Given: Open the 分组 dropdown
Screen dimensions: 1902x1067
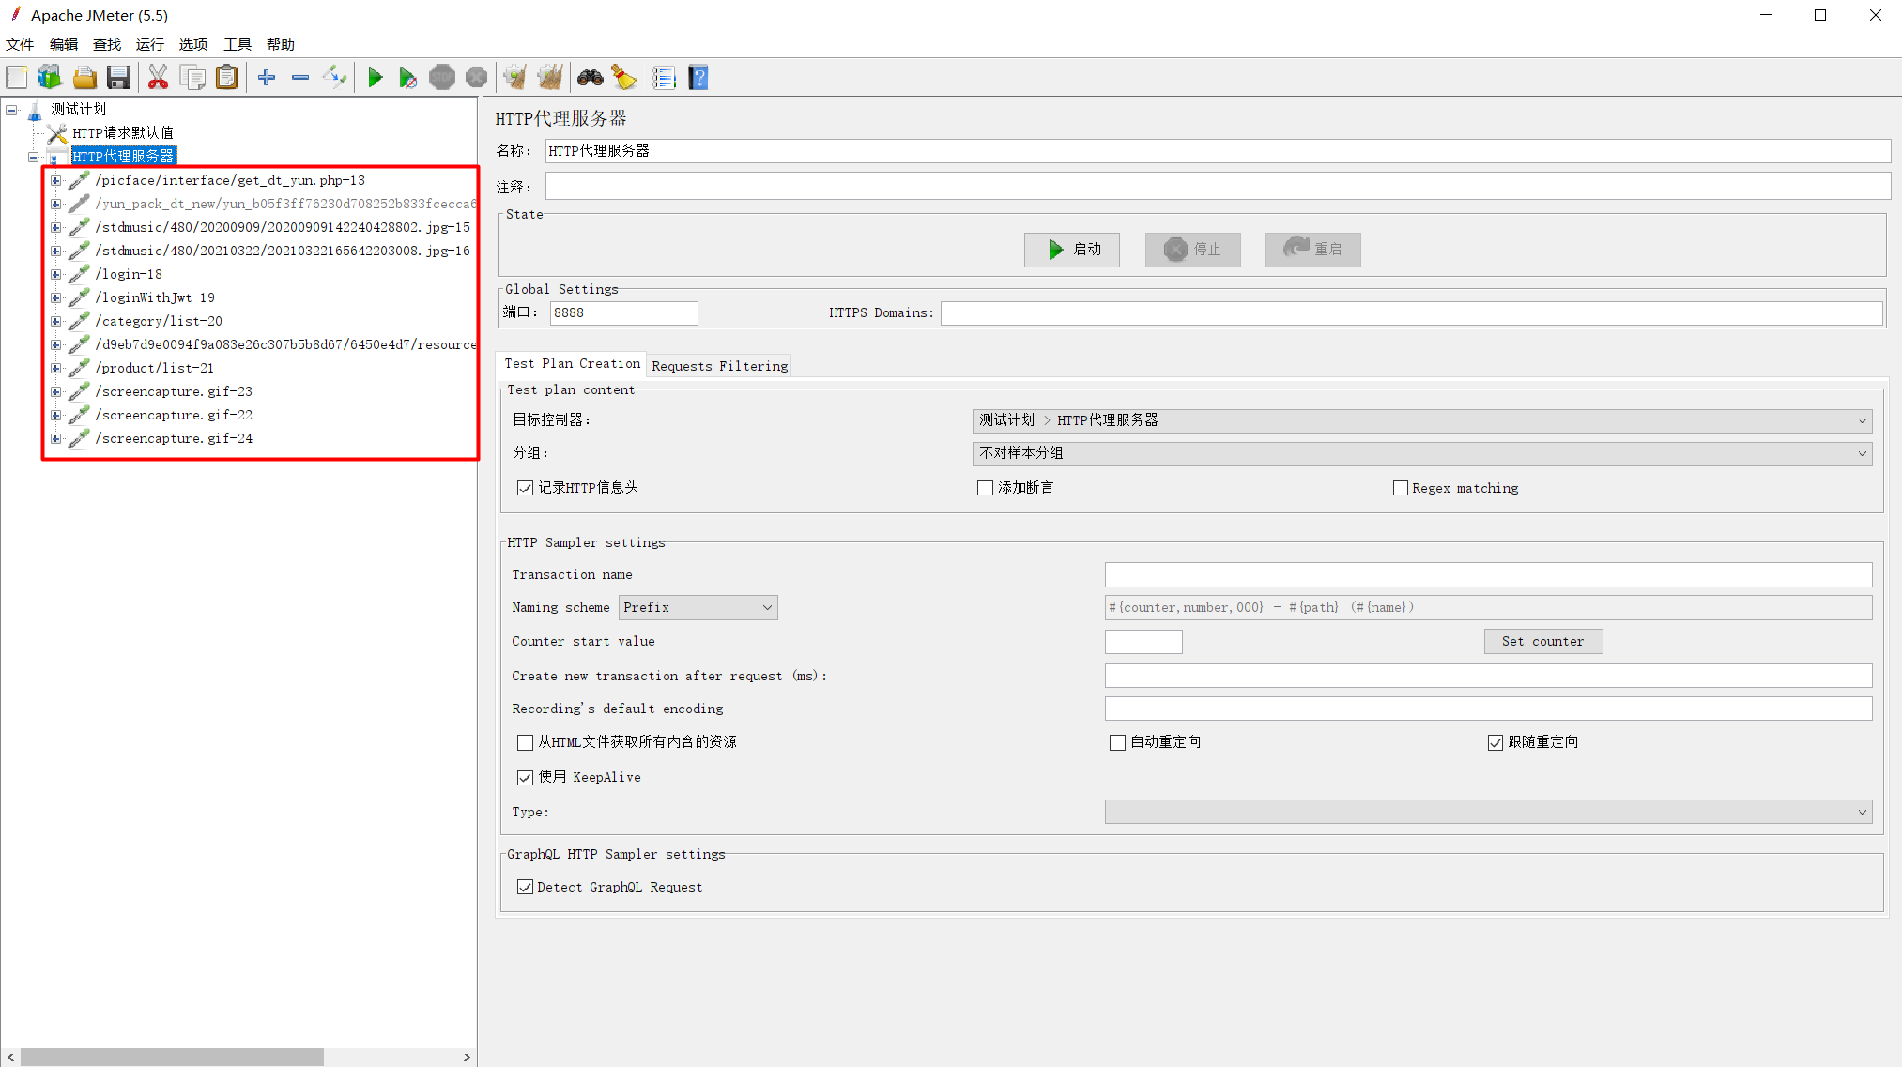Looking at the screenshot, I should (1422, 453).
